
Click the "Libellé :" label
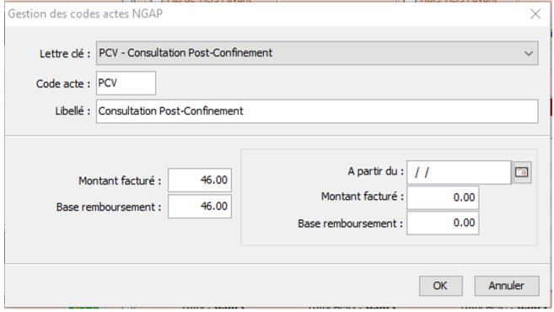point(73,111)
